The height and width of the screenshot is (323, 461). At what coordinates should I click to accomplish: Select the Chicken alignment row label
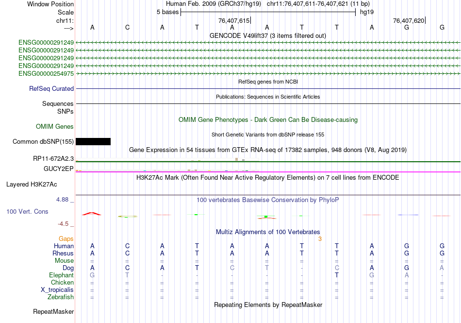pyautogui.click(x=62, y=282)
